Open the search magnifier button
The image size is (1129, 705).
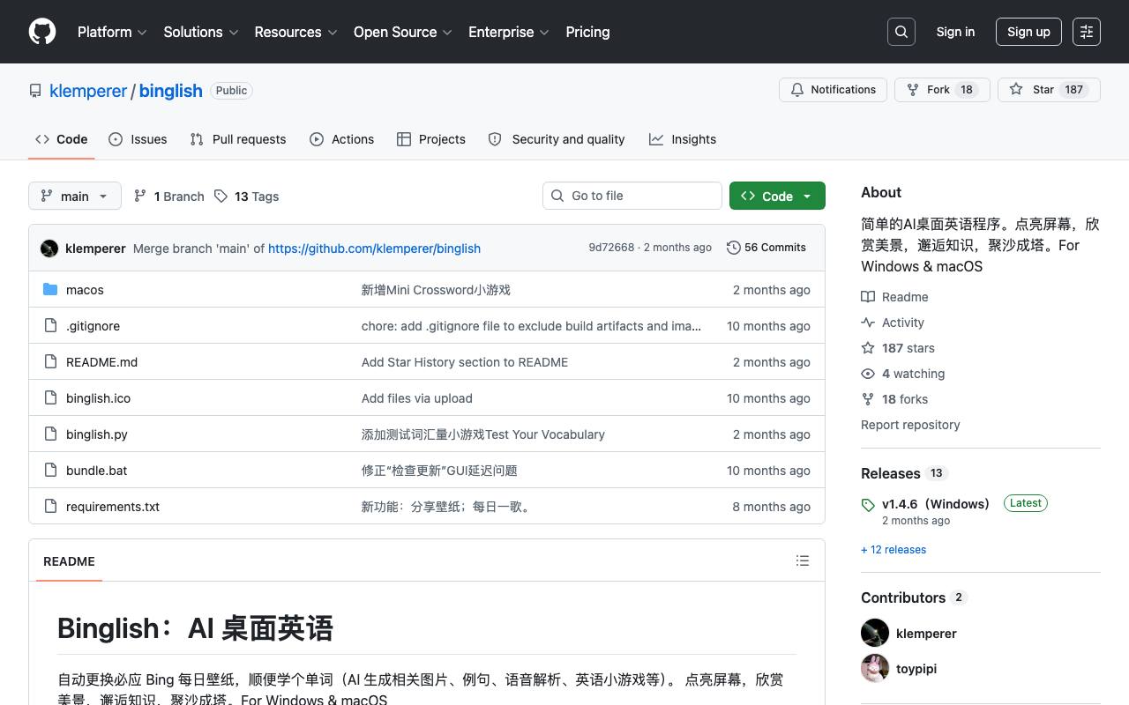pos(901,32)
